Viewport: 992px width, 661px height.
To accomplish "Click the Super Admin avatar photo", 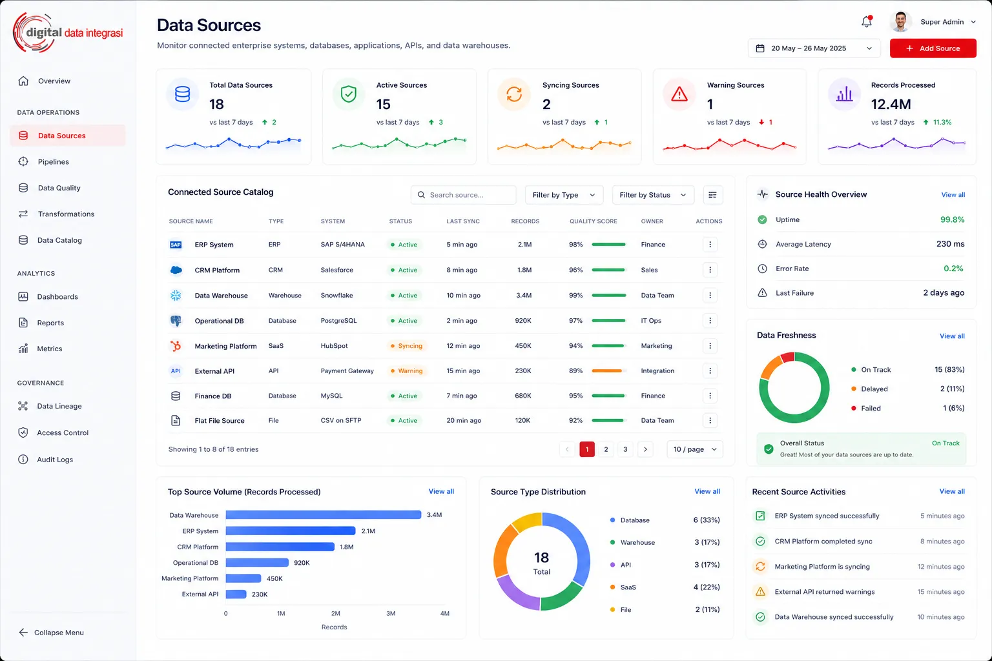I will [x=900, y=22].
